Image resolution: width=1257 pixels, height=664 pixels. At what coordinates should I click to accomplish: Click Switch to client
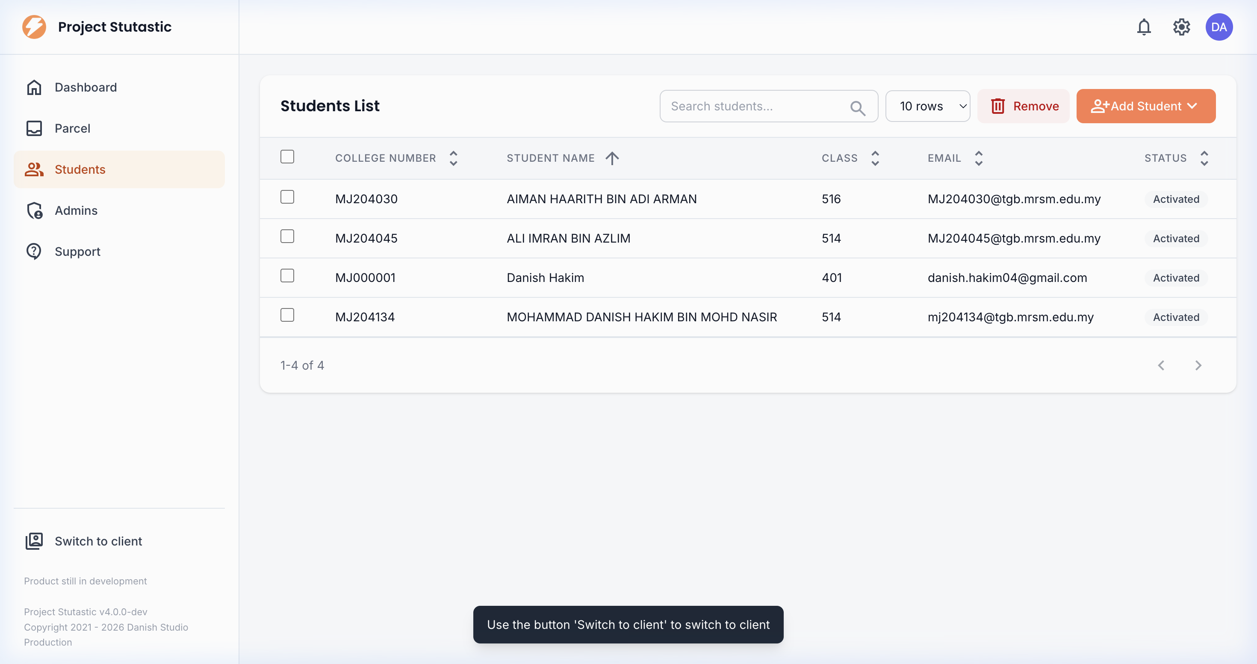(98, 541)
